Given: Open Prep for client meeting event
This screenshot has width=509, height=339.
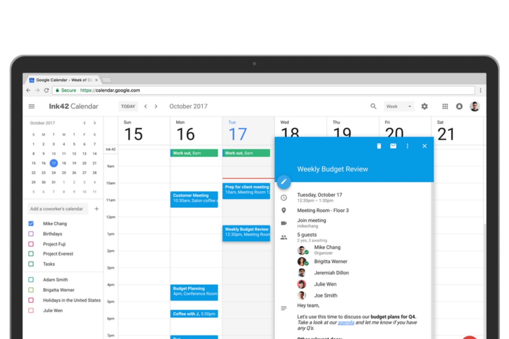Looking at the screenshot, I should point(246,191).
